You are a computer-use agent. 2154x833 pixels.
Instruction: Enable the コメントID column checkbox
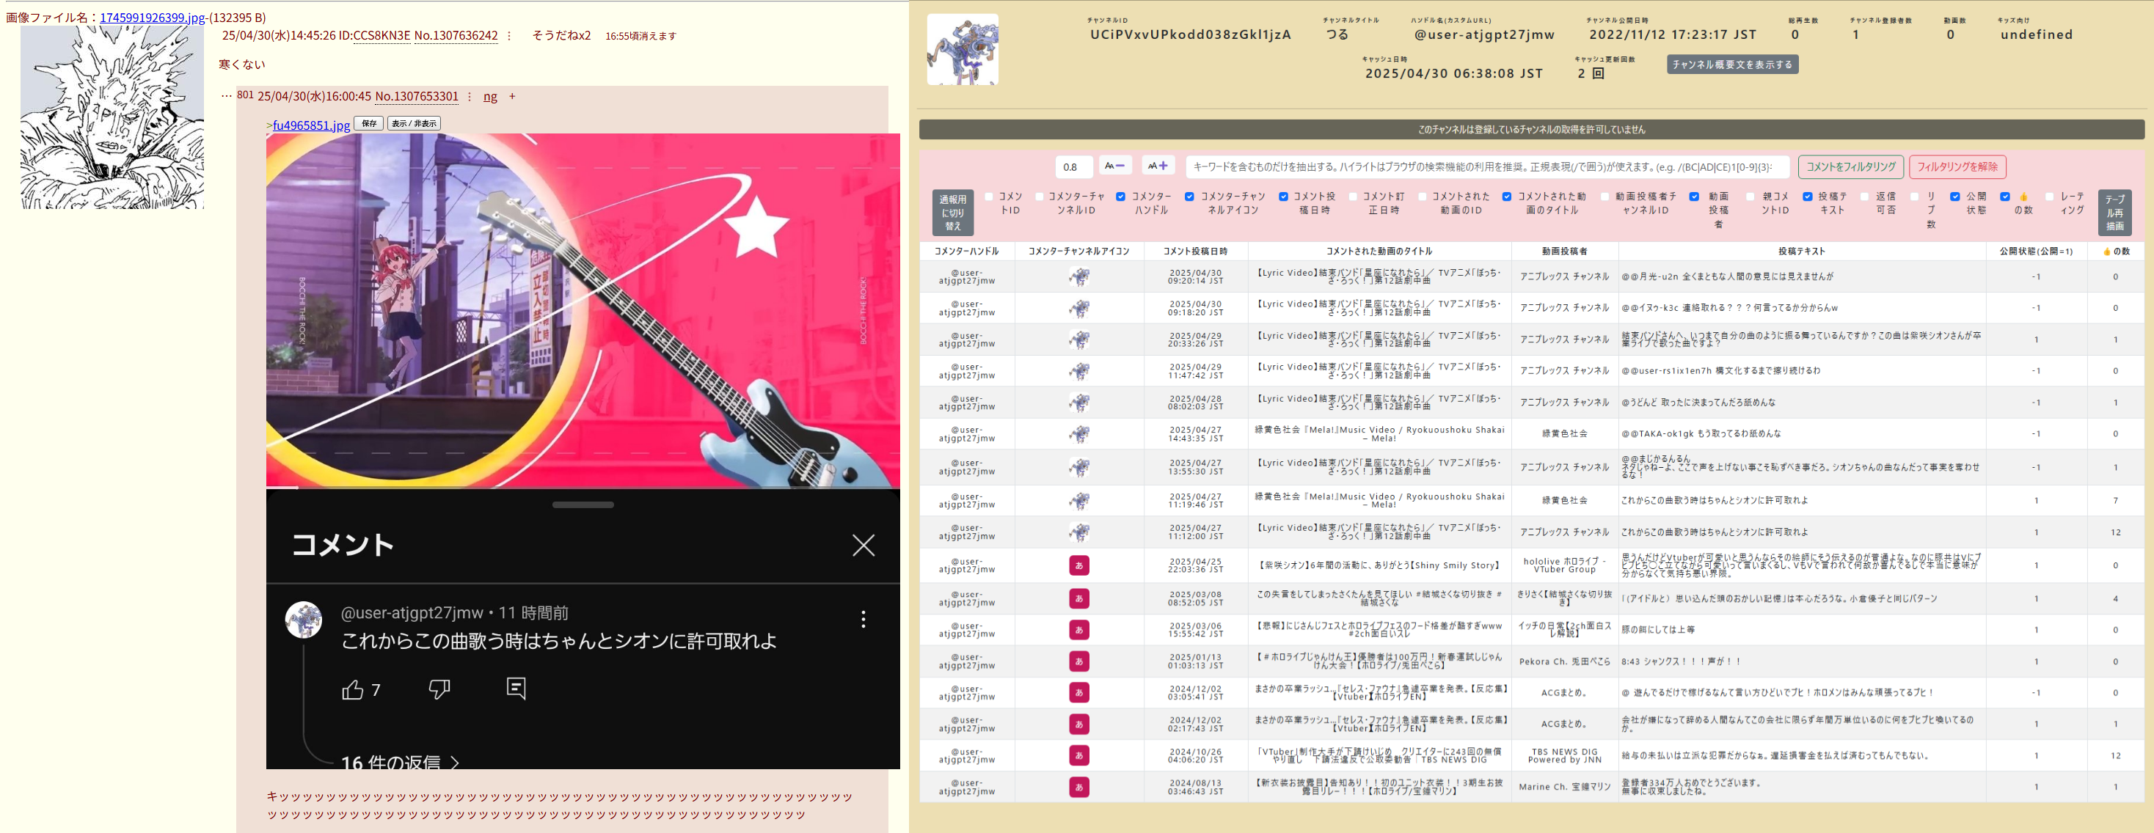988,197
